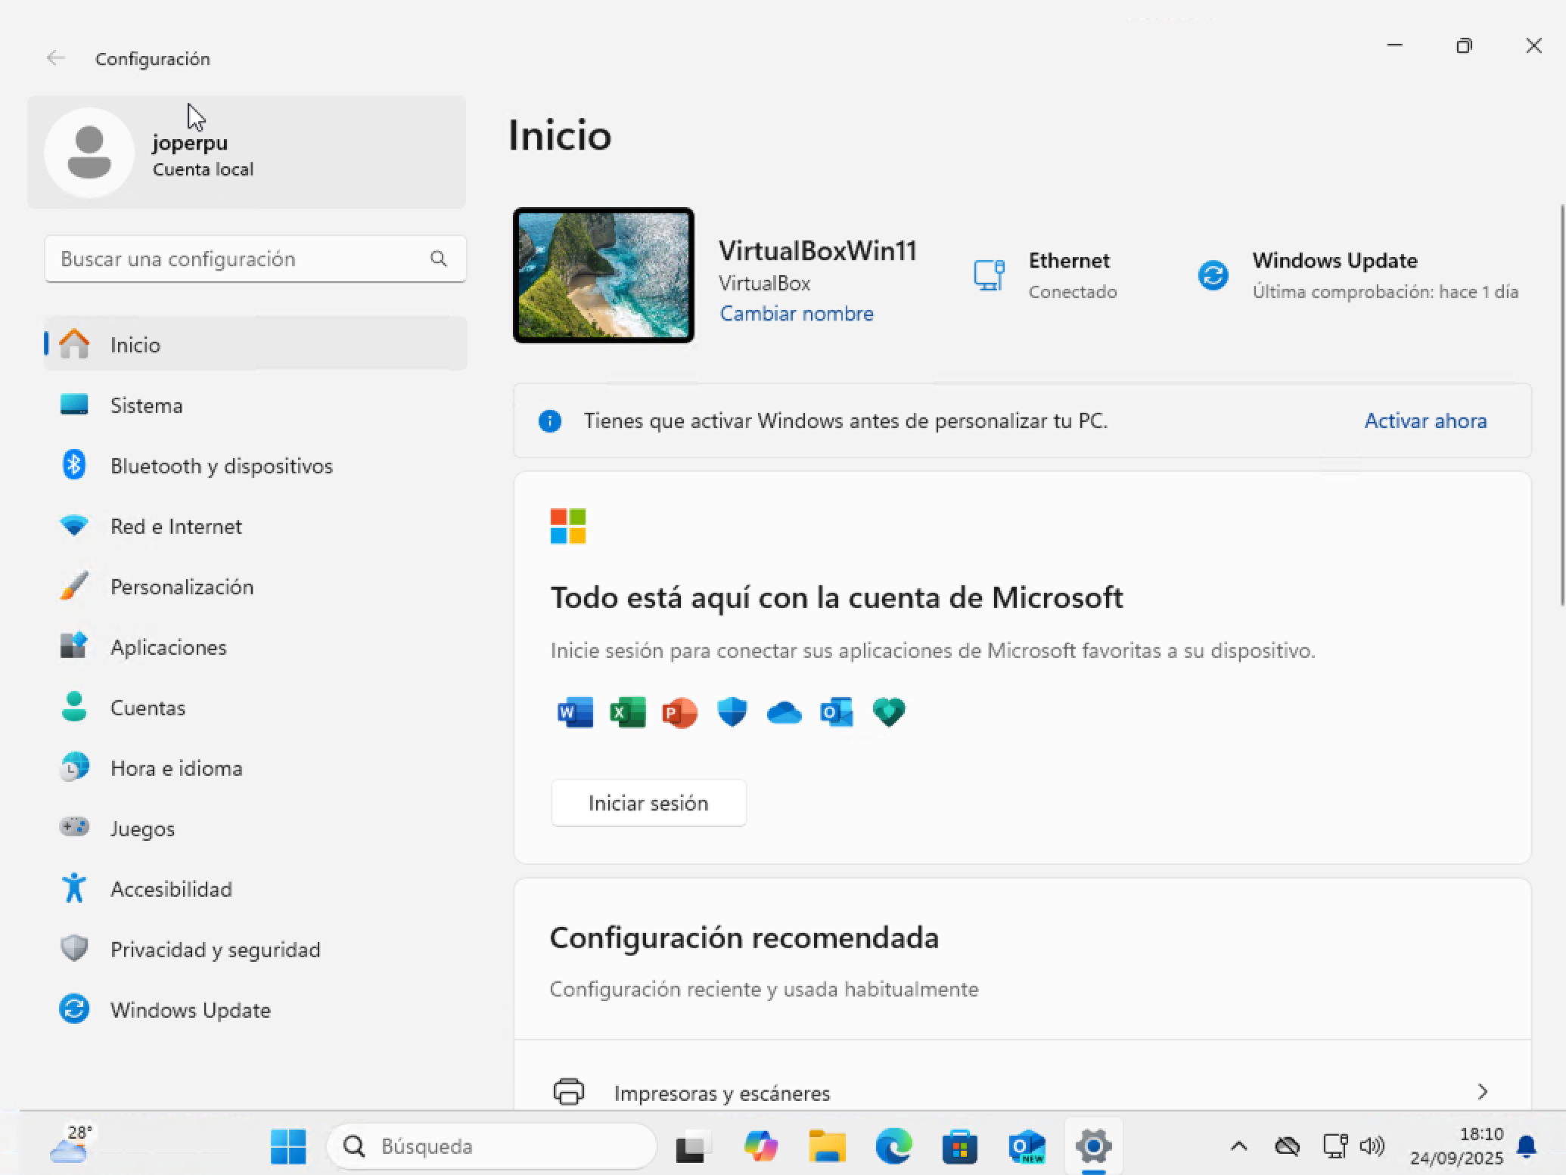Click the settings page vertical scrollbar
Screen dimensions: 1566x1175
pyautogui.click(x=1561, y=405)
